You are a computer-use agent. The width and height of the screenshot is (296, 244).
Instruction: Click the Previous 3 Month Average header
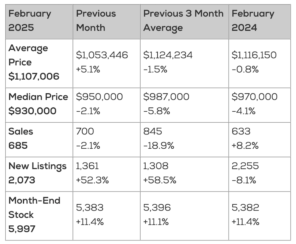[x=184, y=21]
